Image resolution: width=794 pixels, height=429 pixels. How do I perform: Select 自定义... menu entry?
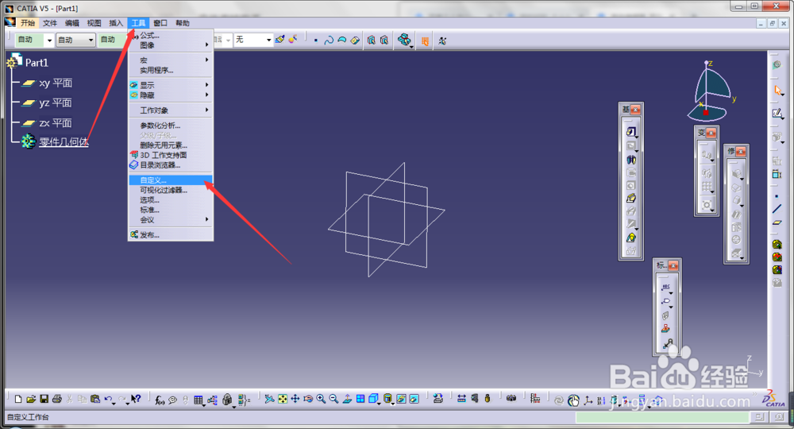170,180
